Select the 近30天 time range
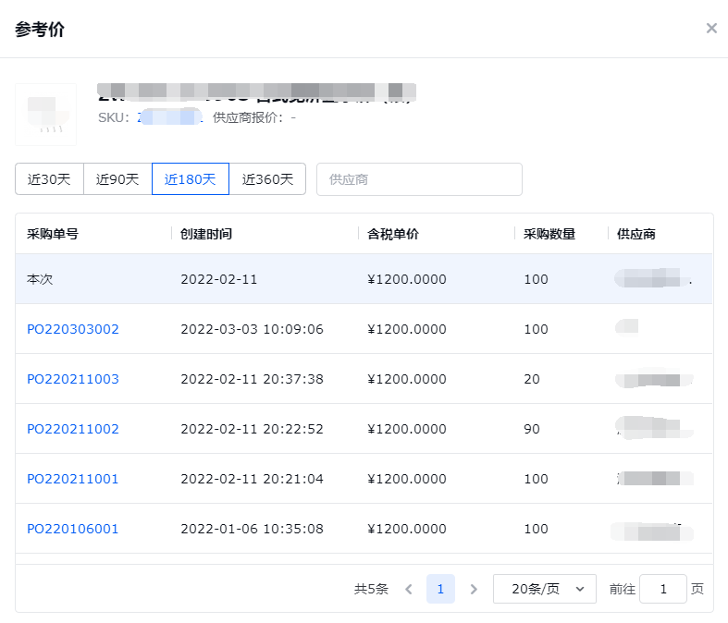Image resolution: width=728 pixels, height=623 pixels. [49, 179]
